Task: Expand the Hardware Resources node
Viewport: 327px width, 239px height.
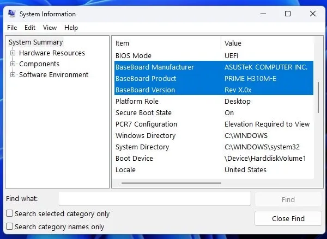Action: [x=13, y=53]
